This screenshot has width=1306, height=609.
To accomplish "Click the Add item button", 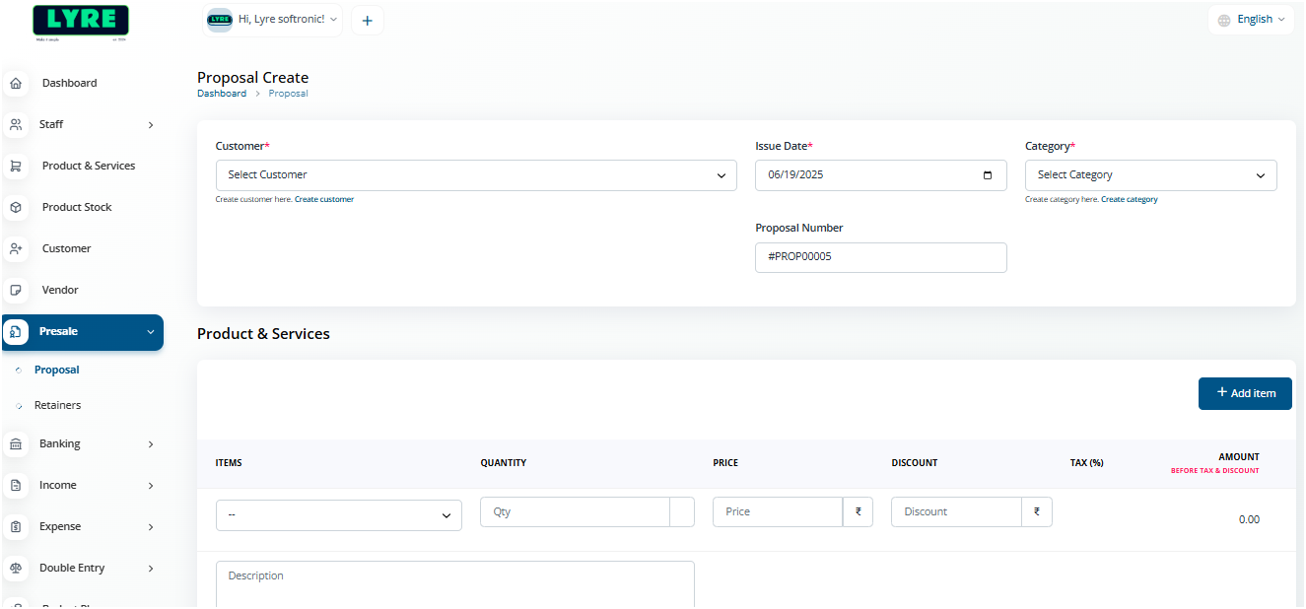I will click(x=1245, y=393).
